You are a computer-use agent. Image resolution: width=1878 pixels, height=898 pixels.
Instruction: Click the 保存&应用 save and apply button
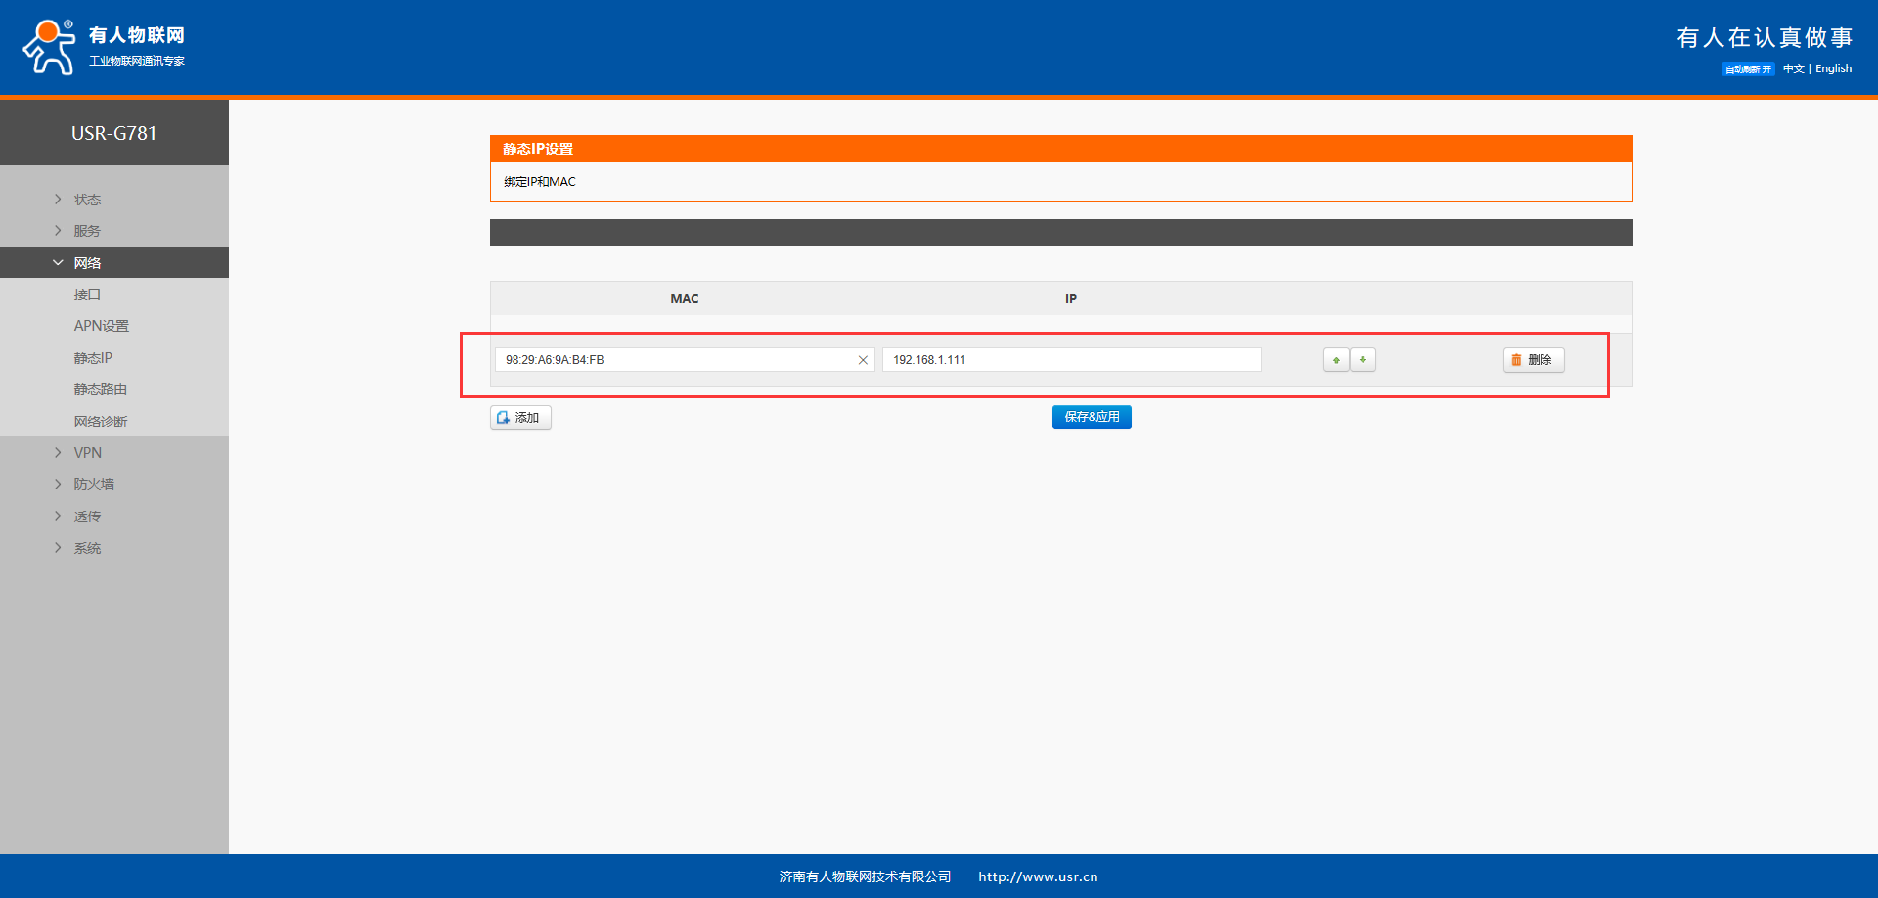click(1092, 417)
